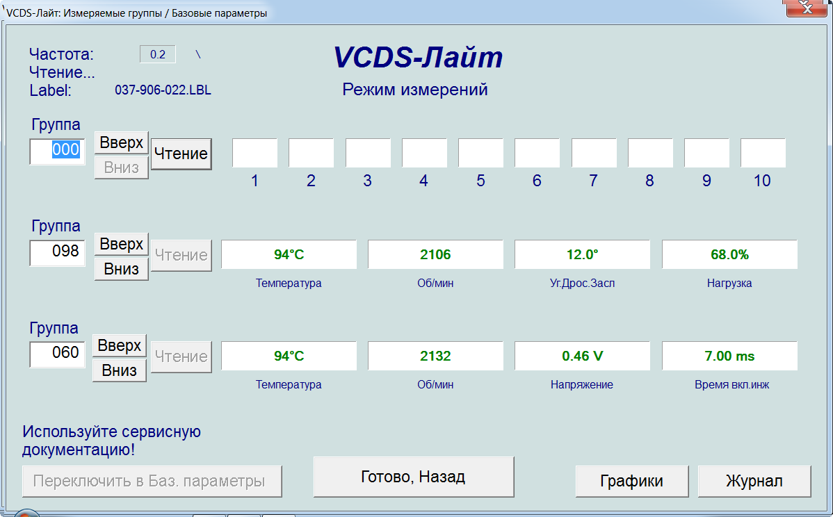Click the Время вкл.инж label text
Viewport: 833px width, 517px height.
pyautogui.click(x=731, y=385)
